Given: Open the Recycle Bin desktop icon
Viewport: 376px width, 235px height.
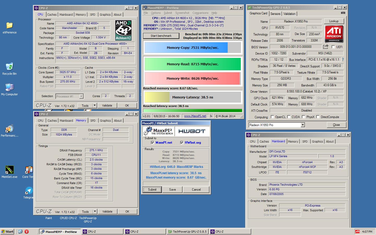Looking at the screenshot, I should (x=9, y=66).
